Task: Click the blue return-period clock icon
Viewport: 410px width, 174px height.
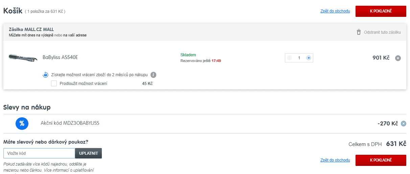Action: coord(45,75)
